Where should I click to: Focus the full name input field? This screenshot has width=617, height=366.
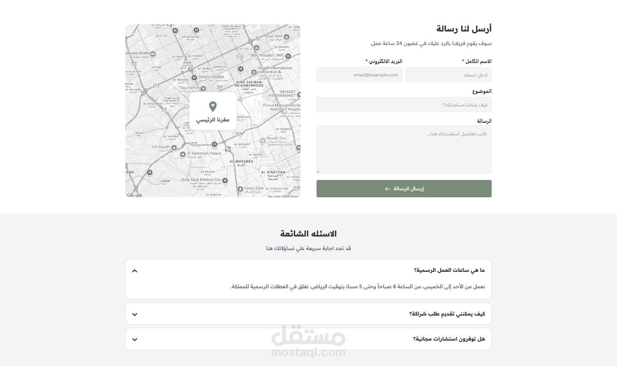tap(449, 75)
